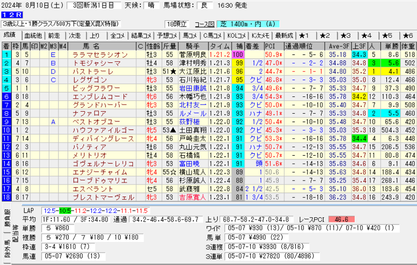Select the 最新成績 tab
This screenshot has width=417, height=265.
tap(283, 35)
